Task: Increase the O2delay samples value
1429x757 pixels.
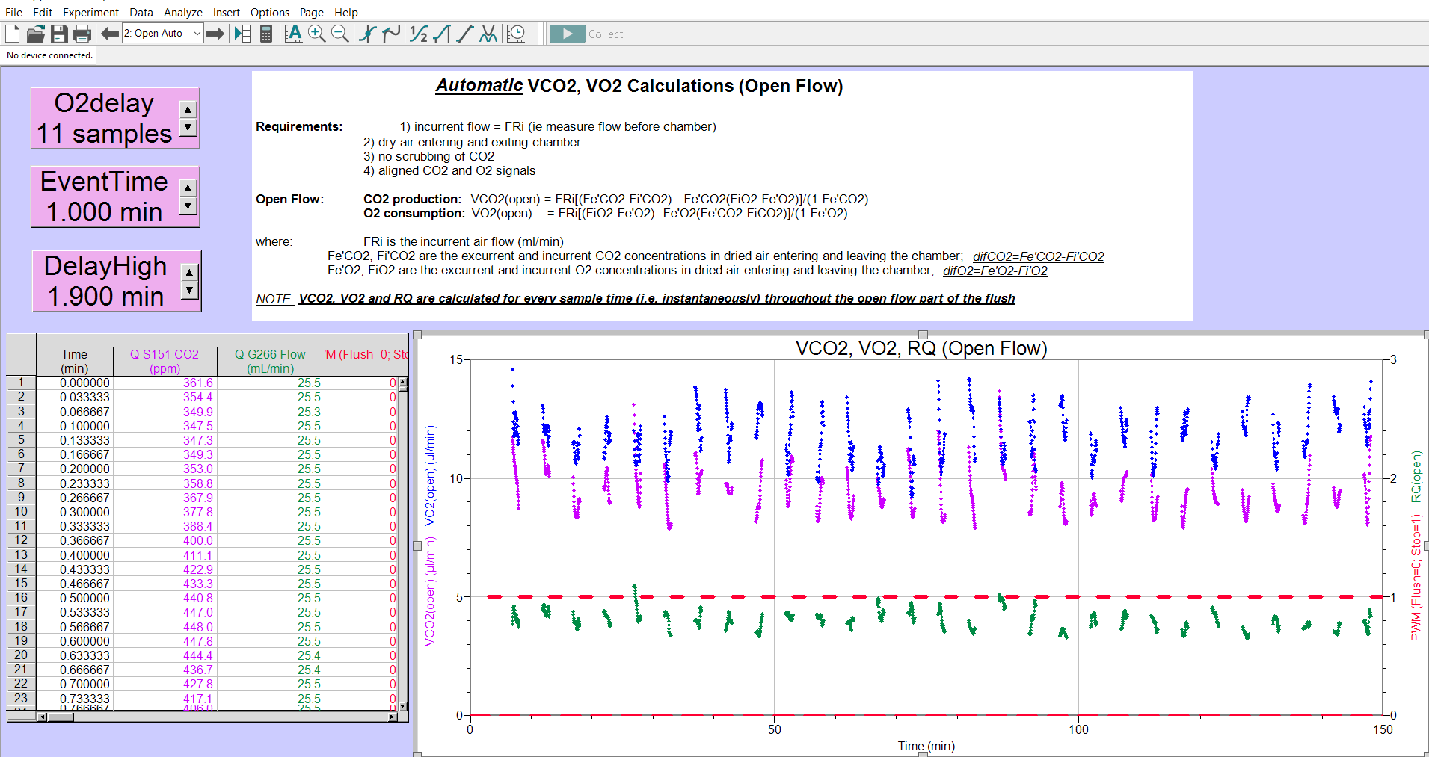Action: 188,109
